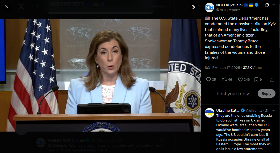Click verified badge on Ukraine Battle Map reply
Viewport: 280px width, 153px height.
pos(243,110)
